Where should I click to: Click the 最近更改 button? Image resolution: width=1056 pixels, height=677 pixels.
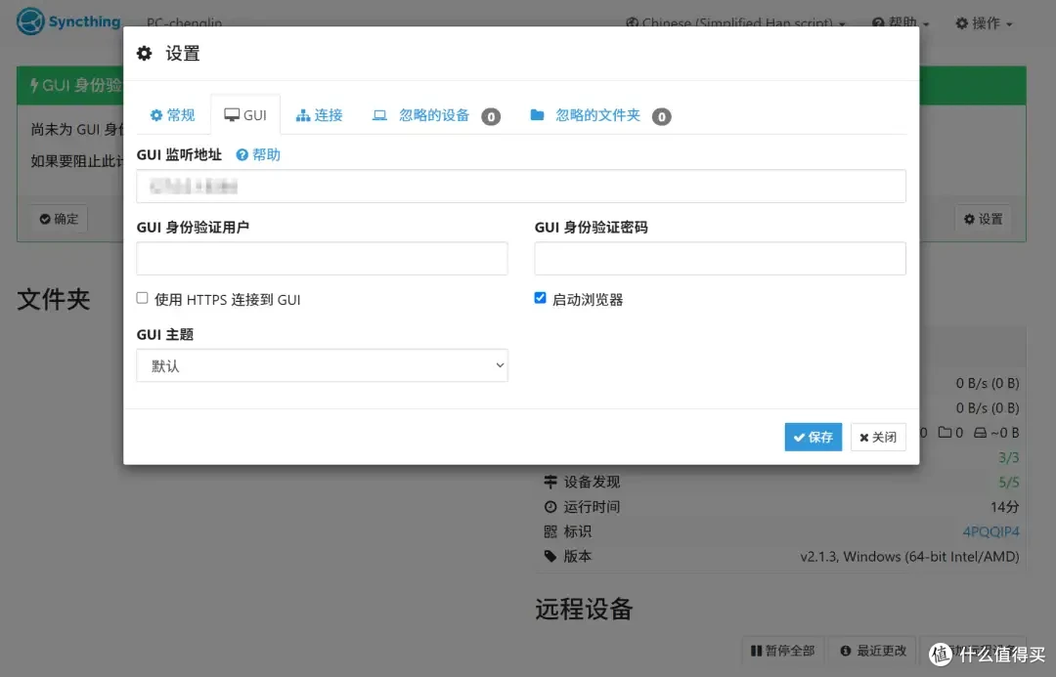(873, 651)
